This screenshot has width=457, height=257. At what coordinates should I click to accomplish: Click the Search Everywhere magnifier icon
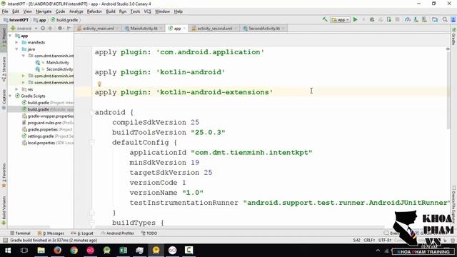[x=445, y=19]
